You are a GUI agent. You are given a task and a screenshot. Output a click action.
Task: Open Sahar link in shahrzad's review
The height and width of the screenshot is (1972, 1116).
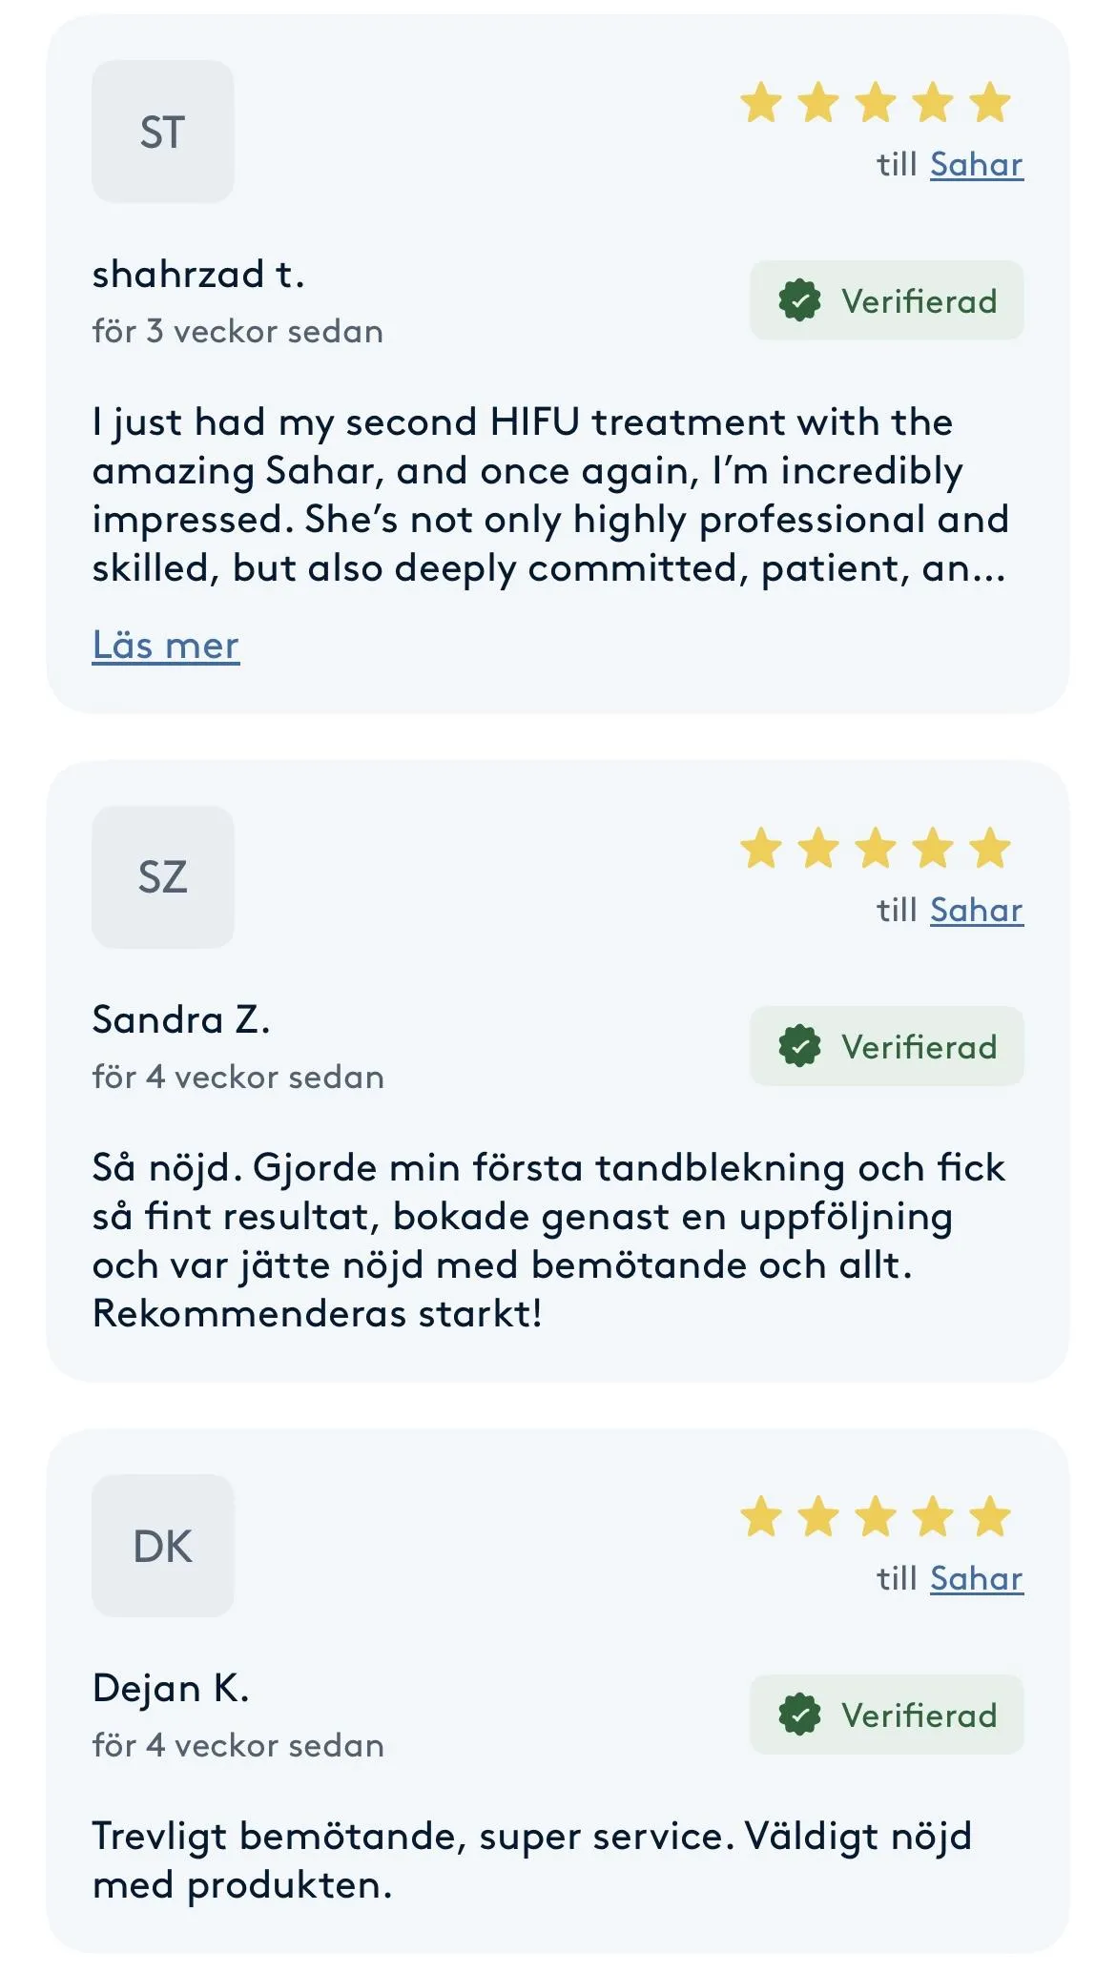click(976, 164)
